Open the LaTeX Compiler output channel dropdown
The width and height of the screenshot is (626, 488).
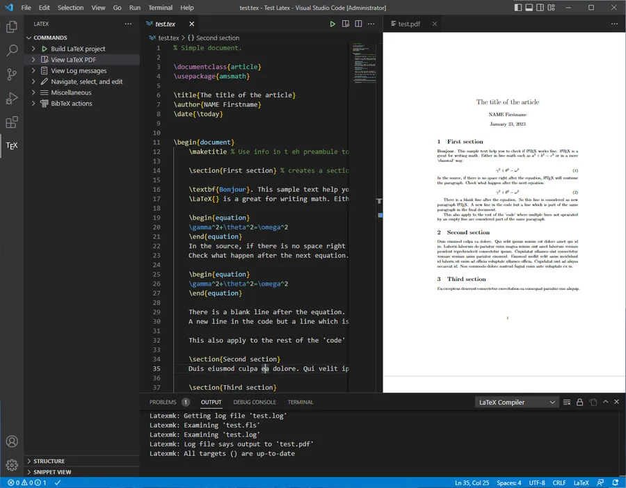pyautogui.click(x=517, y=402)
